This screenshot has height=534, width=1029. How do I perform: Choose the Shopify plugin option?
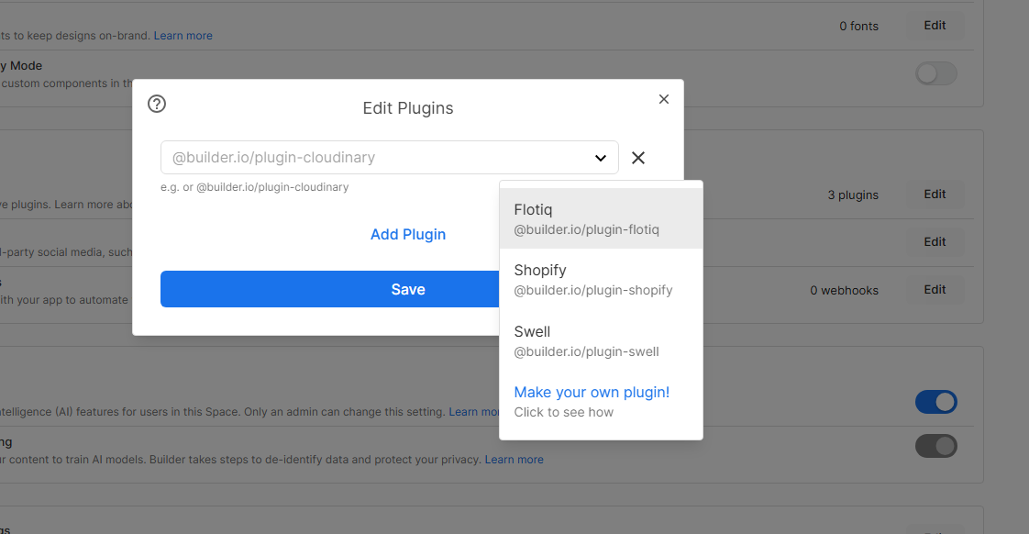tap(601, 280)
